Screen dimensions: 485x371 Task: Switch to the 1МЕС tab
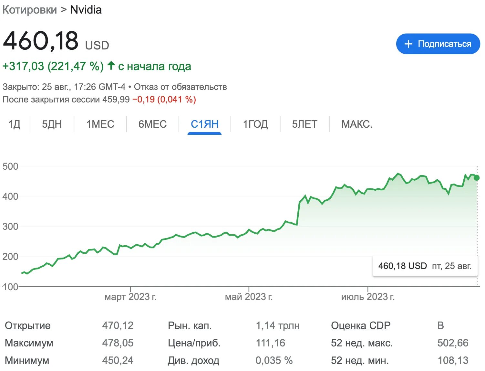[x=100, y=124]
